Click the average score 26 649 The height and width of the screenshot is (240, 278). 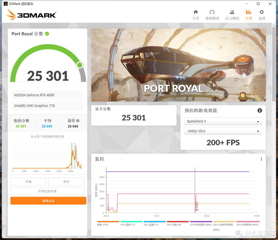point(47,126)
